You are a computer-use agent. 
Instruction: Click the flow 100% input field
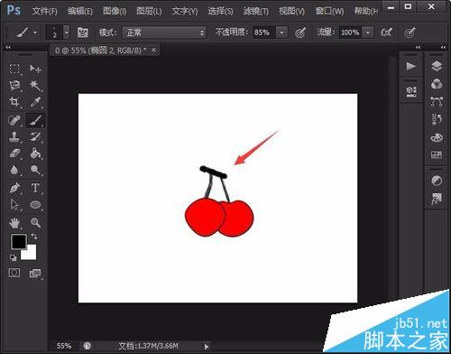pos(351,33)
